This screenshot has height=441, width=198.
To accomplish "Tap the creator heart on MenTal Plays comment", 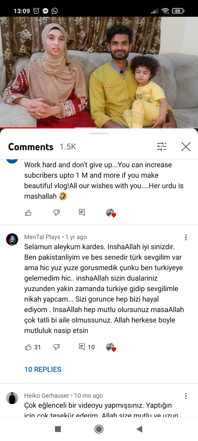I will click(x=111, y=347).
